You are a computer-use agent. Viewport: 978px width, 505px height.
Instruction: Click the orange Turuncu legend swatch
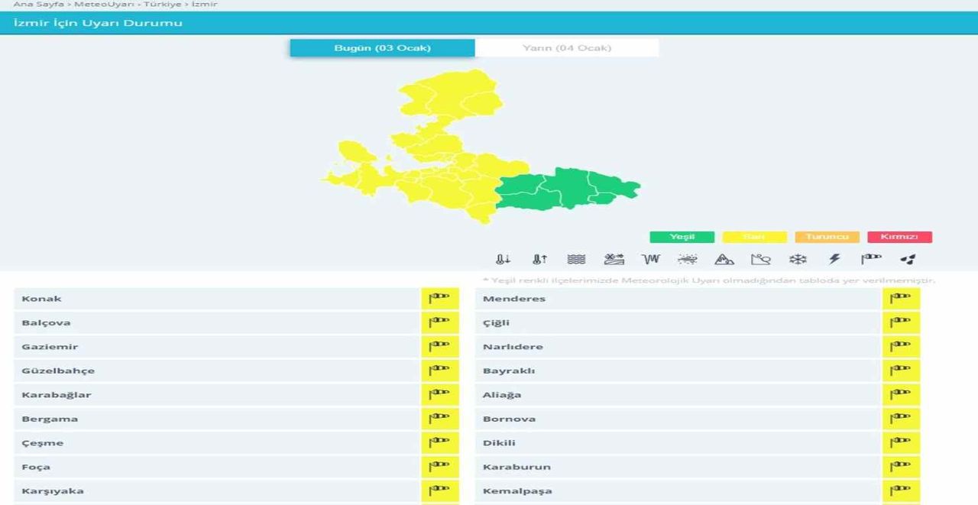point(827,237)
